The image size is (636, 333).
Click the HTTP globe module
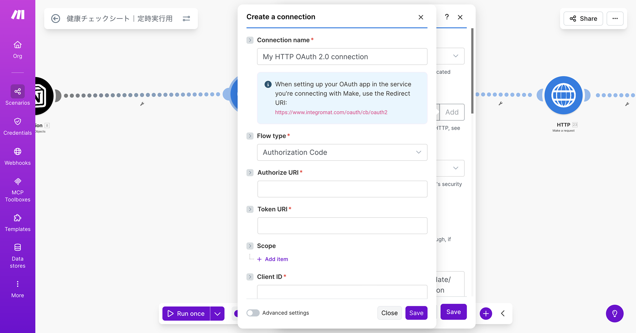click(x=563, y=95)
